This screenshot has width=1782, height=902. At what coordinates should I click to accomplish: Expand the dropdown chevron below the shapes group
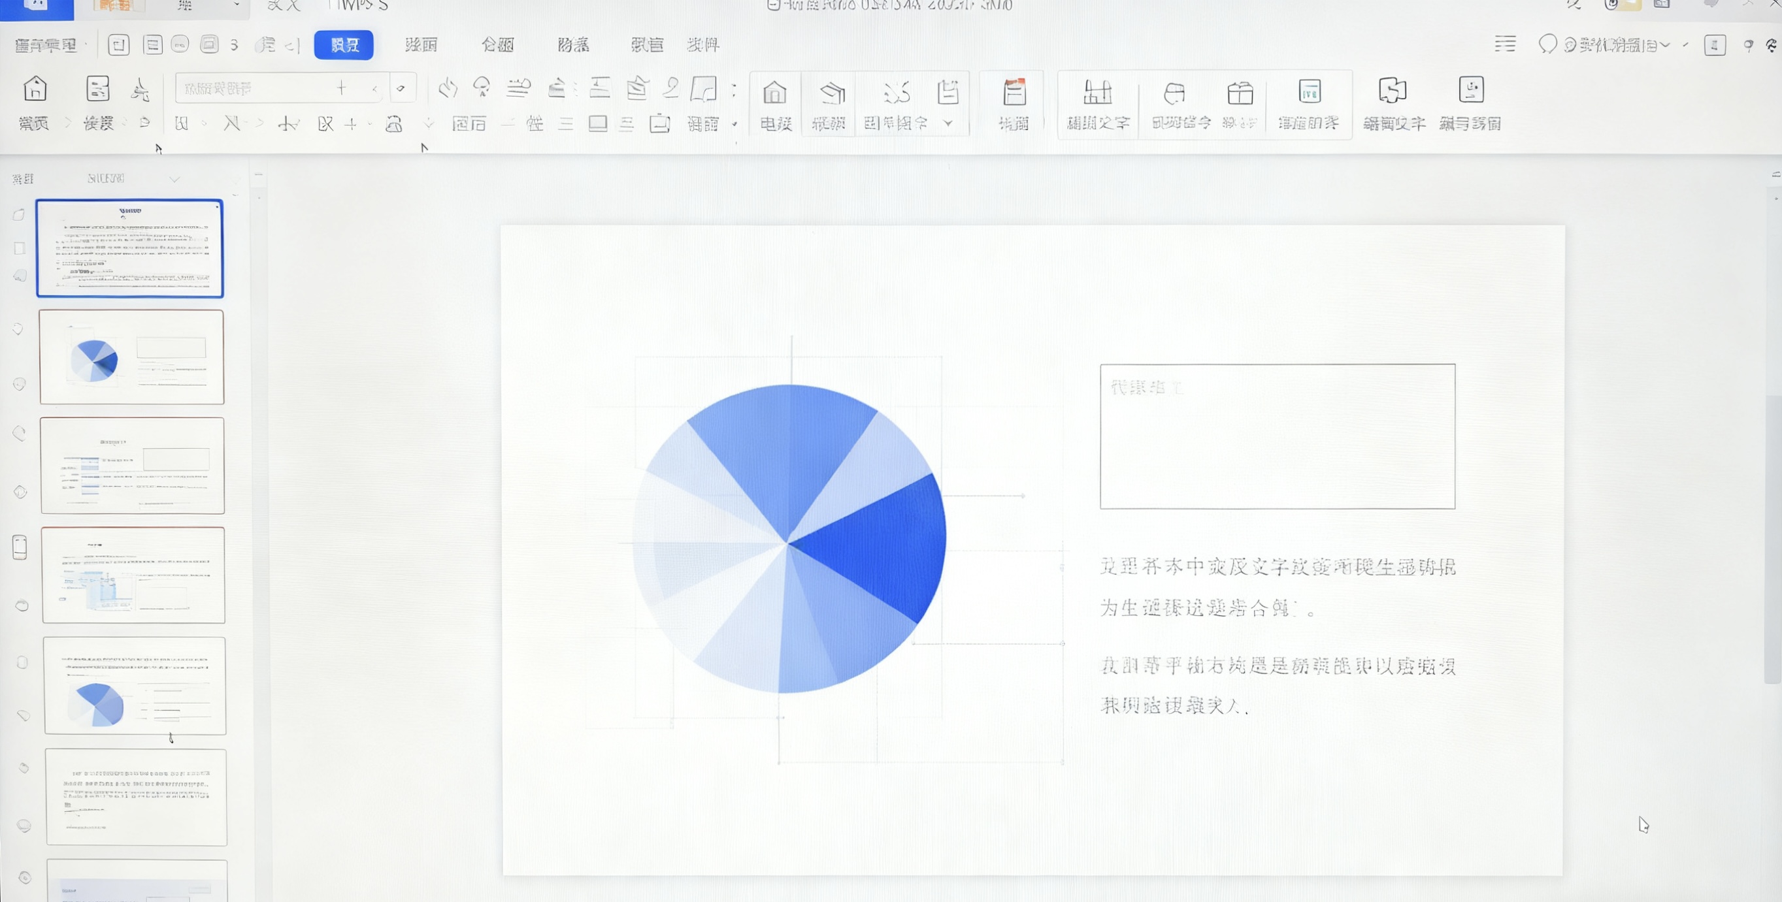tap(948, 124)
